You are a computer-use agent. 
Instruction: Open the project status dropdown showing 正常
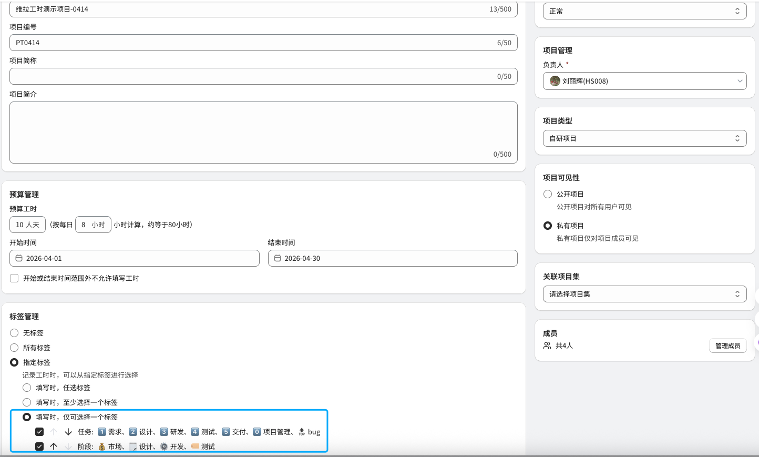click(x=645, y=11)
